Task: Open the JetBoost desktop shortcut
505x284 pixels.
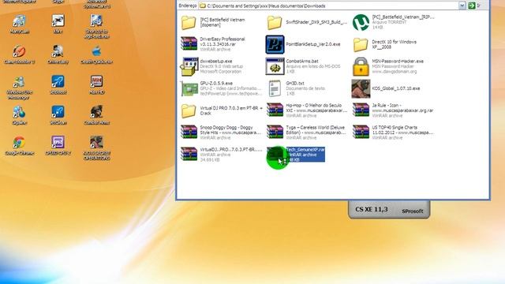Action: coord(58,84)
